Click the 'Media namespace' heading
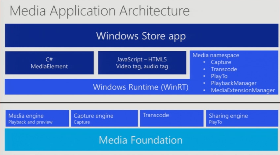 click(x=216, y=55)
